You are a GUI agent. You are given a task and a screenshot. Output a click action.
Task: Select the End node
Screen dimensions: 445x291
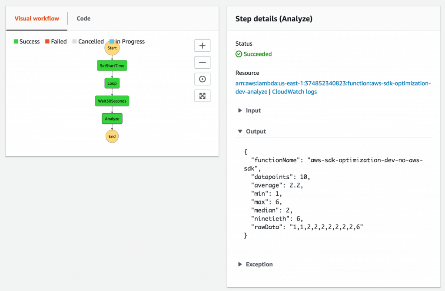112,136
